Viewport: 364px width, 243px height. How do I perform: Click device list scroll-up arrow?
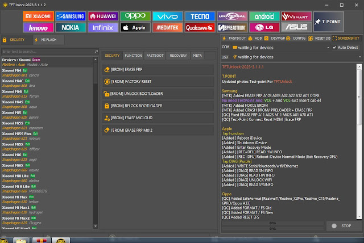(x=96, y=60)
